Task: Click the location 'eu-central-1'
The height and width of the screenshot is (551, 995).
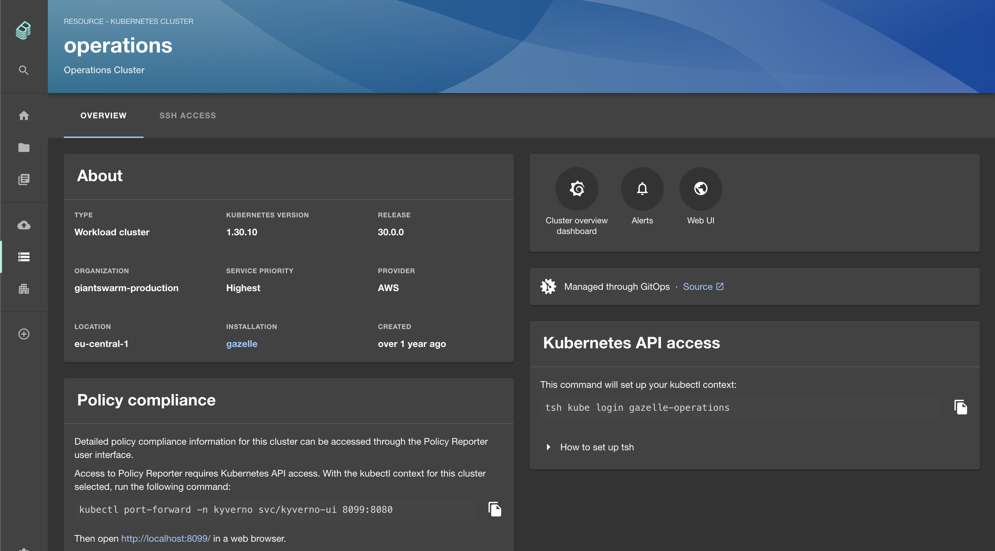Action: click(102, 344)
